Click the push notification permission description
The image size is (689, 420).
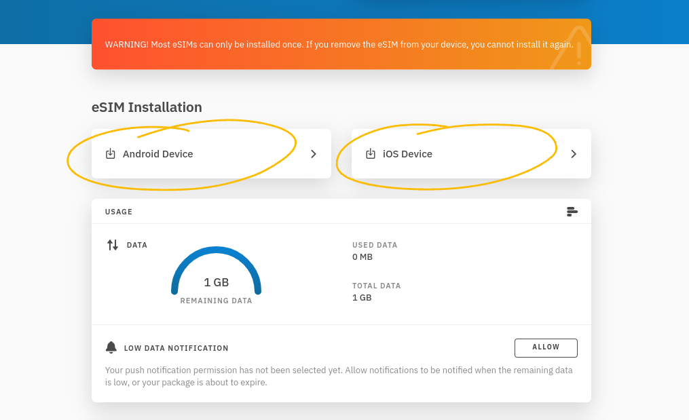pos(339,376)
